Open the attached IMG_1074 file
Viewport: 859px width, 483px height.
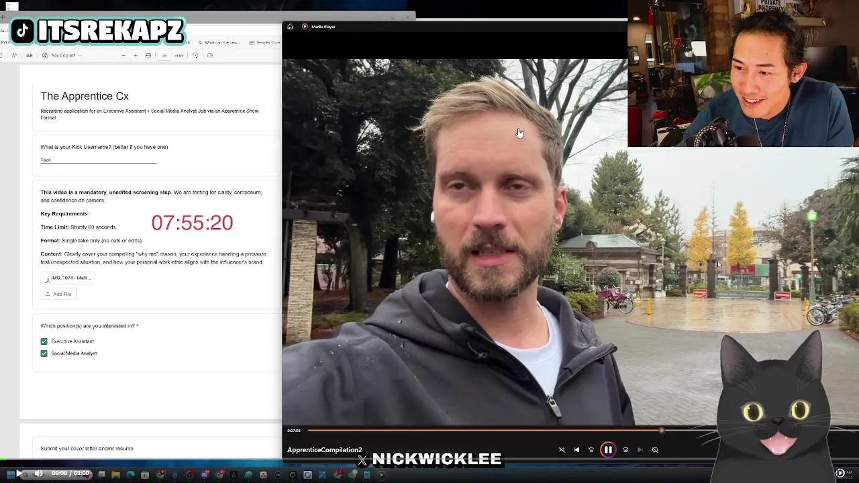click(x=67, y=278)
